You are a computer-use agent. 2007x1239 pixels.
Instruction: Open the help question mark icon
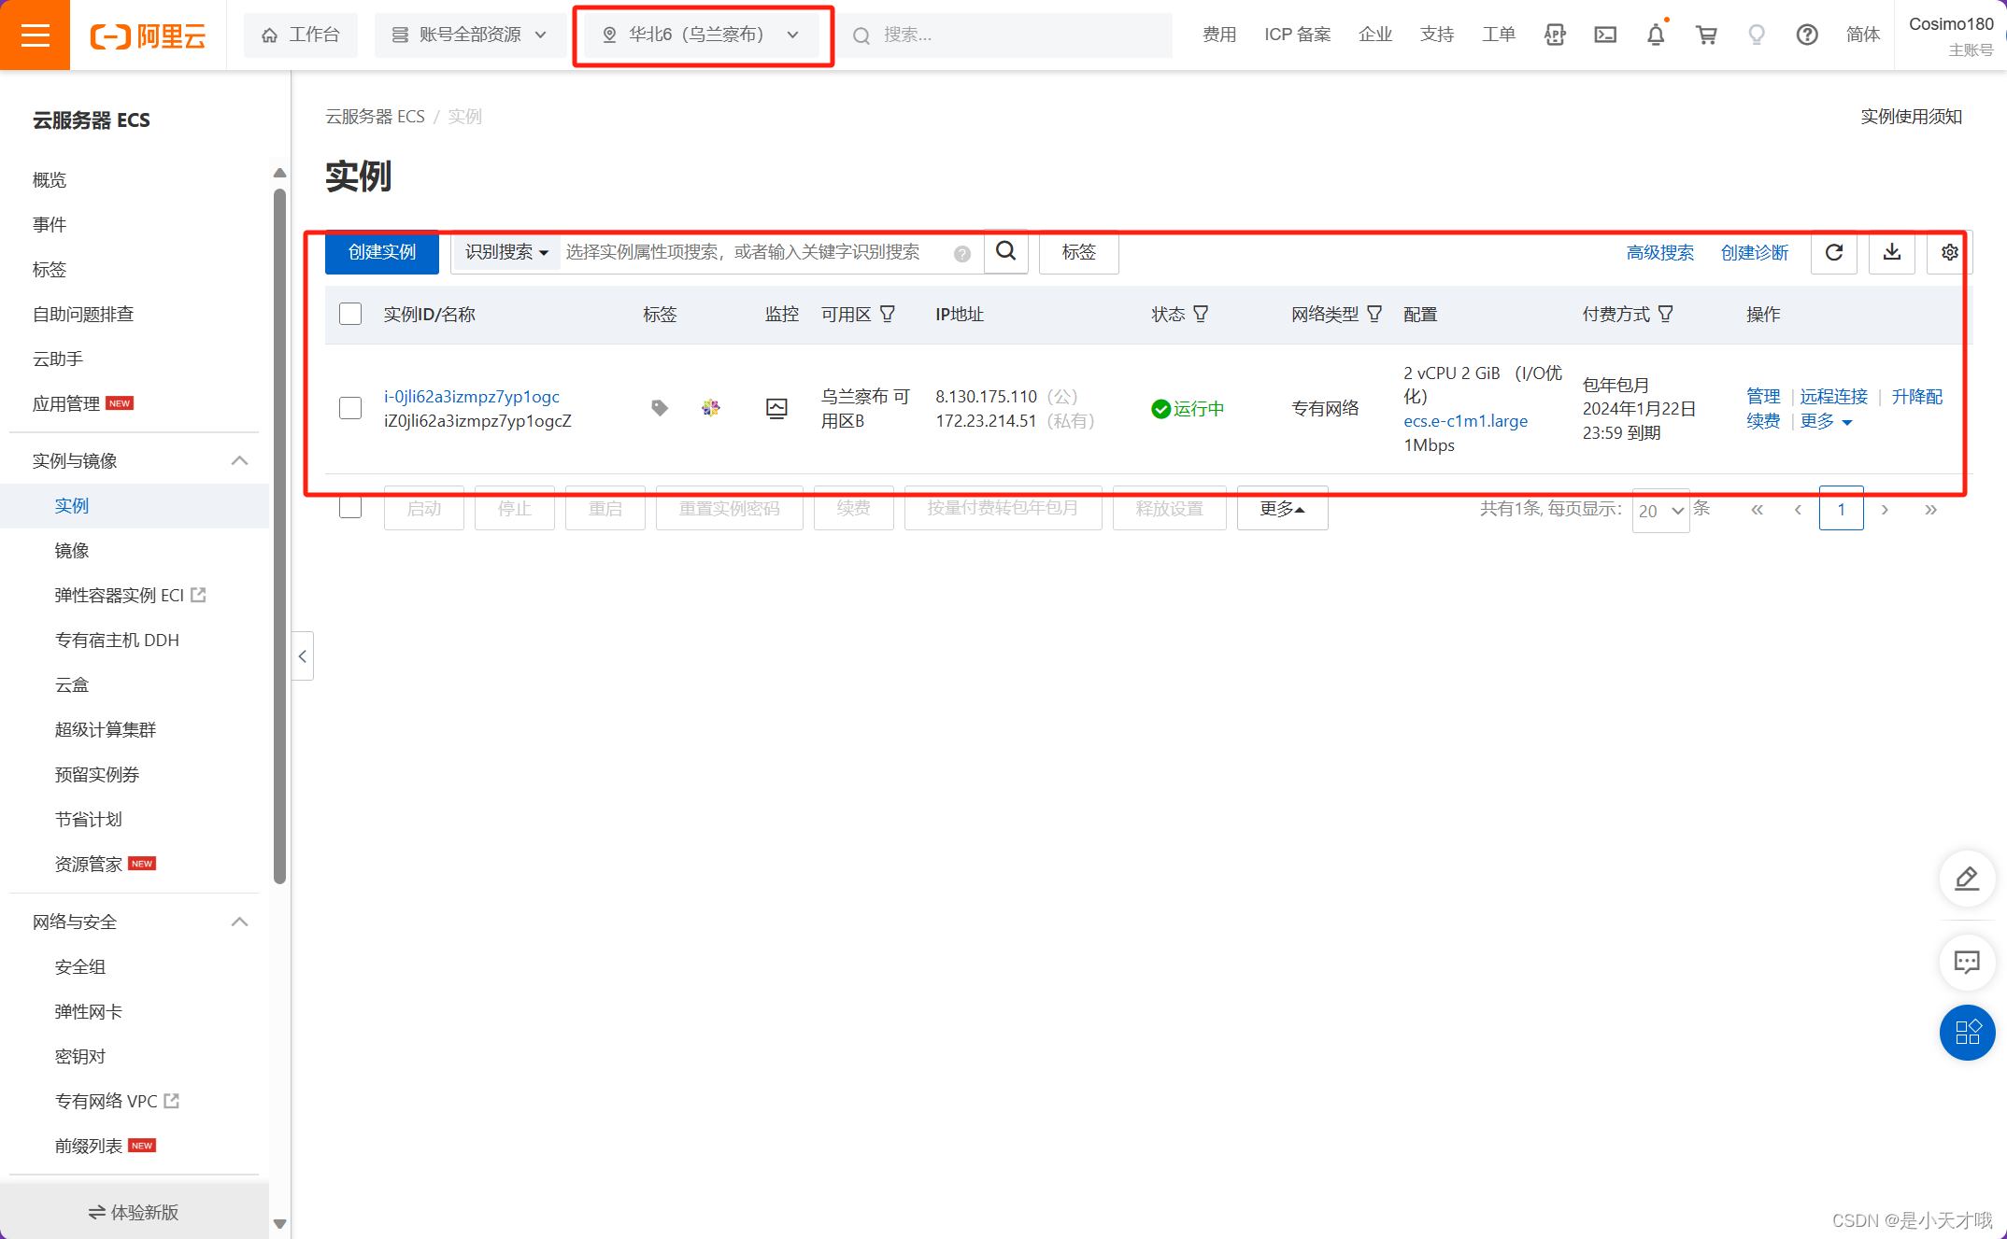tap(1807, 35)
